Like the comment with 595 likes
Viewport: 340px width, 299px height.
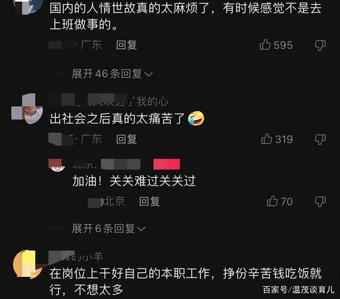276,45
